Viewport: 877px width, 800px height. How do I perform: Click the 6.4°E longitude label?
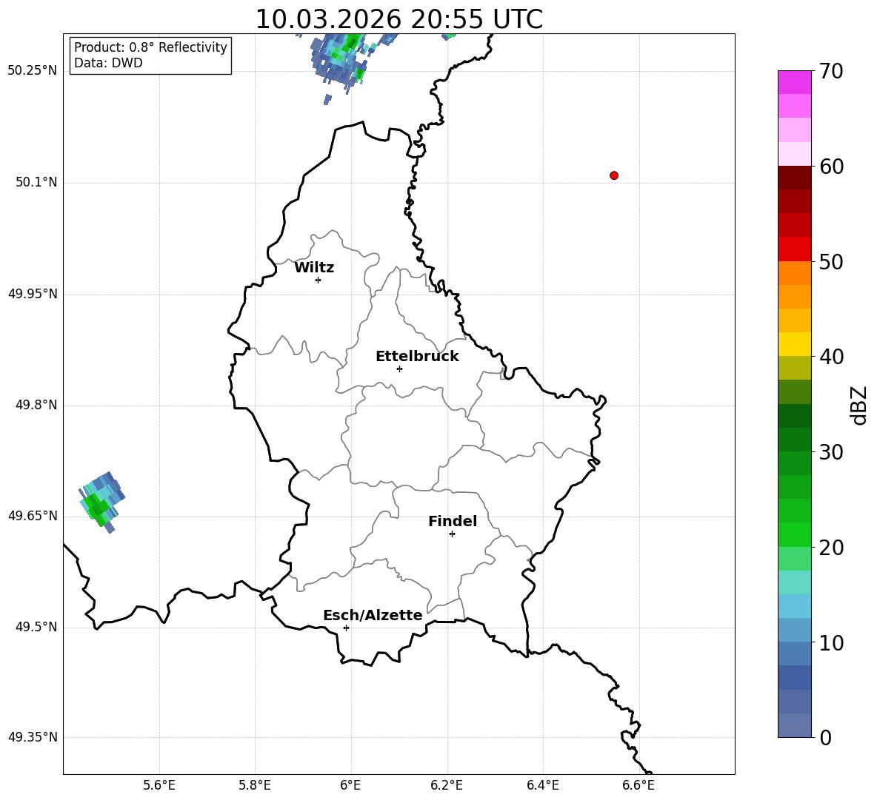(x=542, y=785)
